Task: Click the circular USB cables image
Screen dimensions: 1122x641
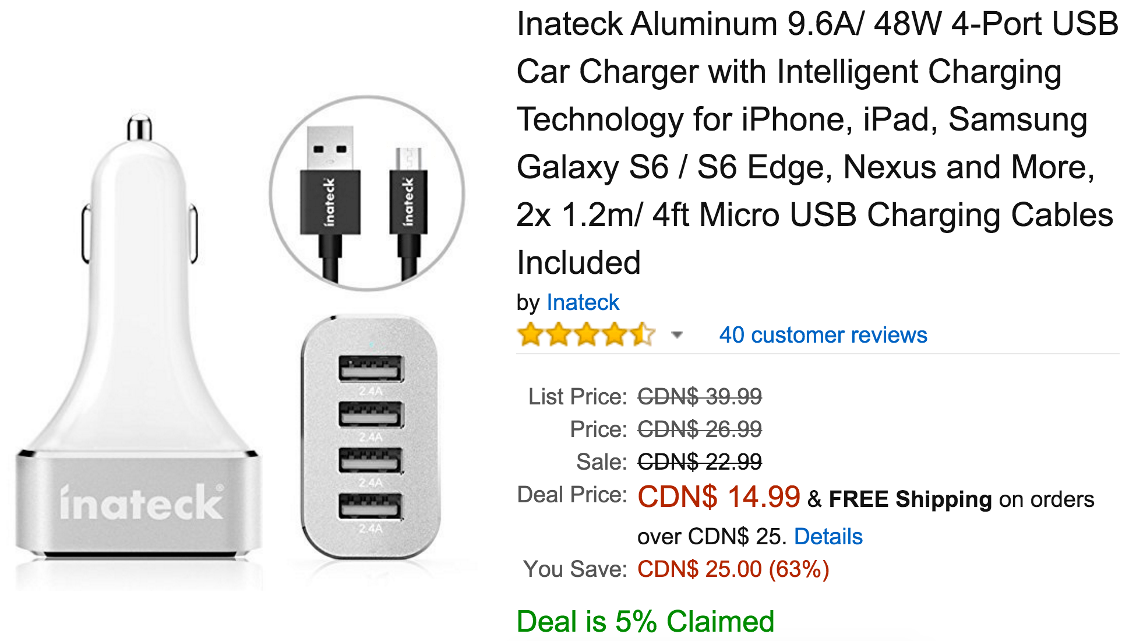Action: click(x=367, y=193)
